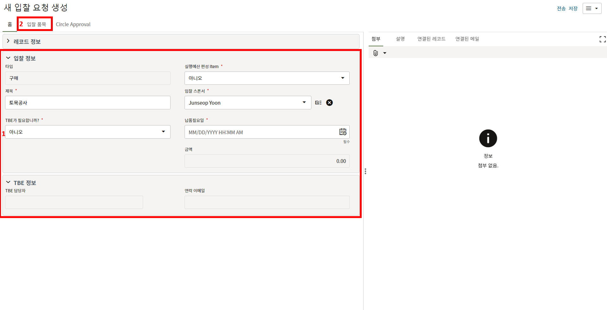Screen dimensions: 607x310
Task: Click the paperclip attachment icon
Action: point(375,53)
